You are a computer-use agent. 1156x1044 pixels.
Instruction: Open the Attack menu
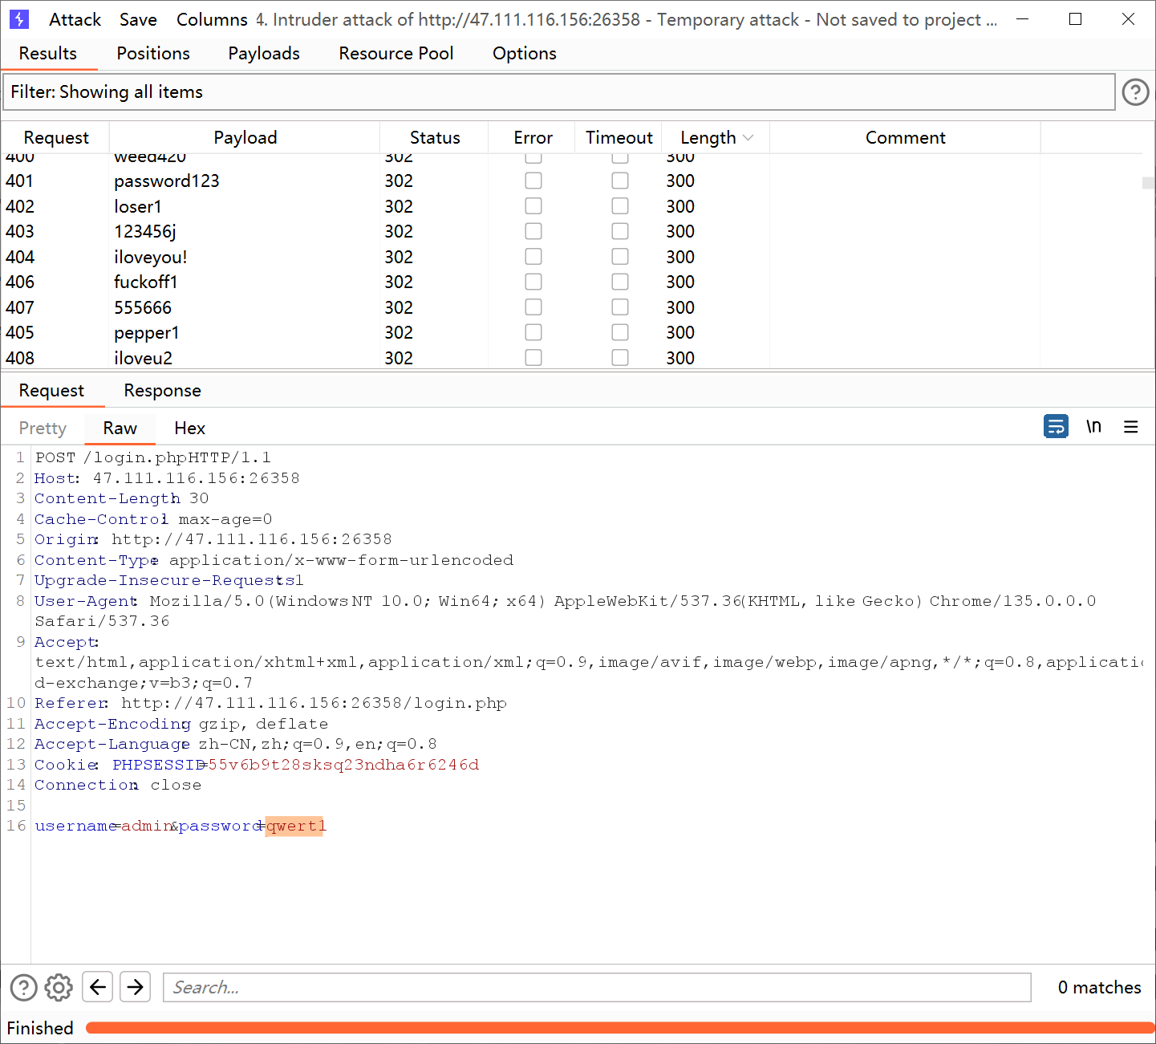point(75,19)
